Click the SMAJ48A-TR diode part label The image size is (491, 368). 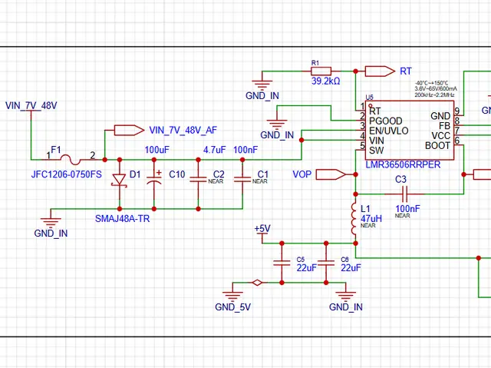(x=122, y=219)
